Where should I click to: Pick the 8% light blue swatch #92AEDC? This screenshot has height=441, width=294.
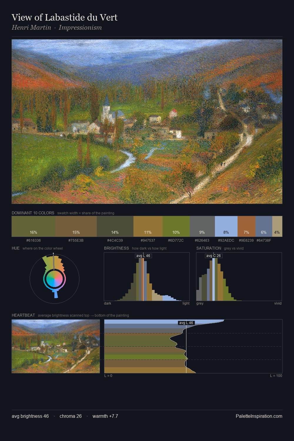point(226,226)
